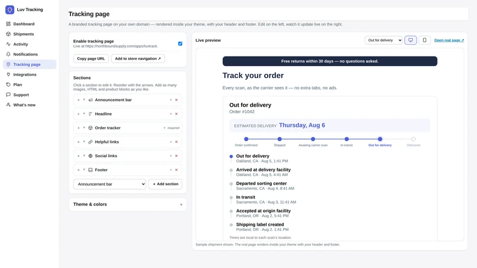Go to Shipments in the sidebar
477x268 pixels.
pos(29,34)
